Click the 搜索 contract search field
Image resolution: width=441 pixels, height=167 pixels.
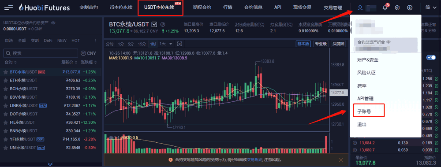coord(41,53)
